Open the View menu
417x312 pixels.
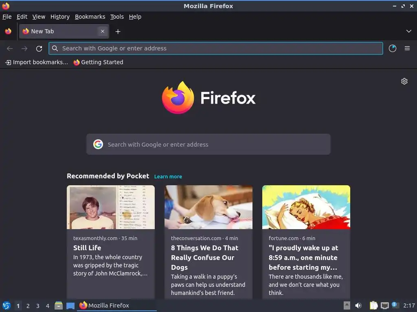(39, 17)
